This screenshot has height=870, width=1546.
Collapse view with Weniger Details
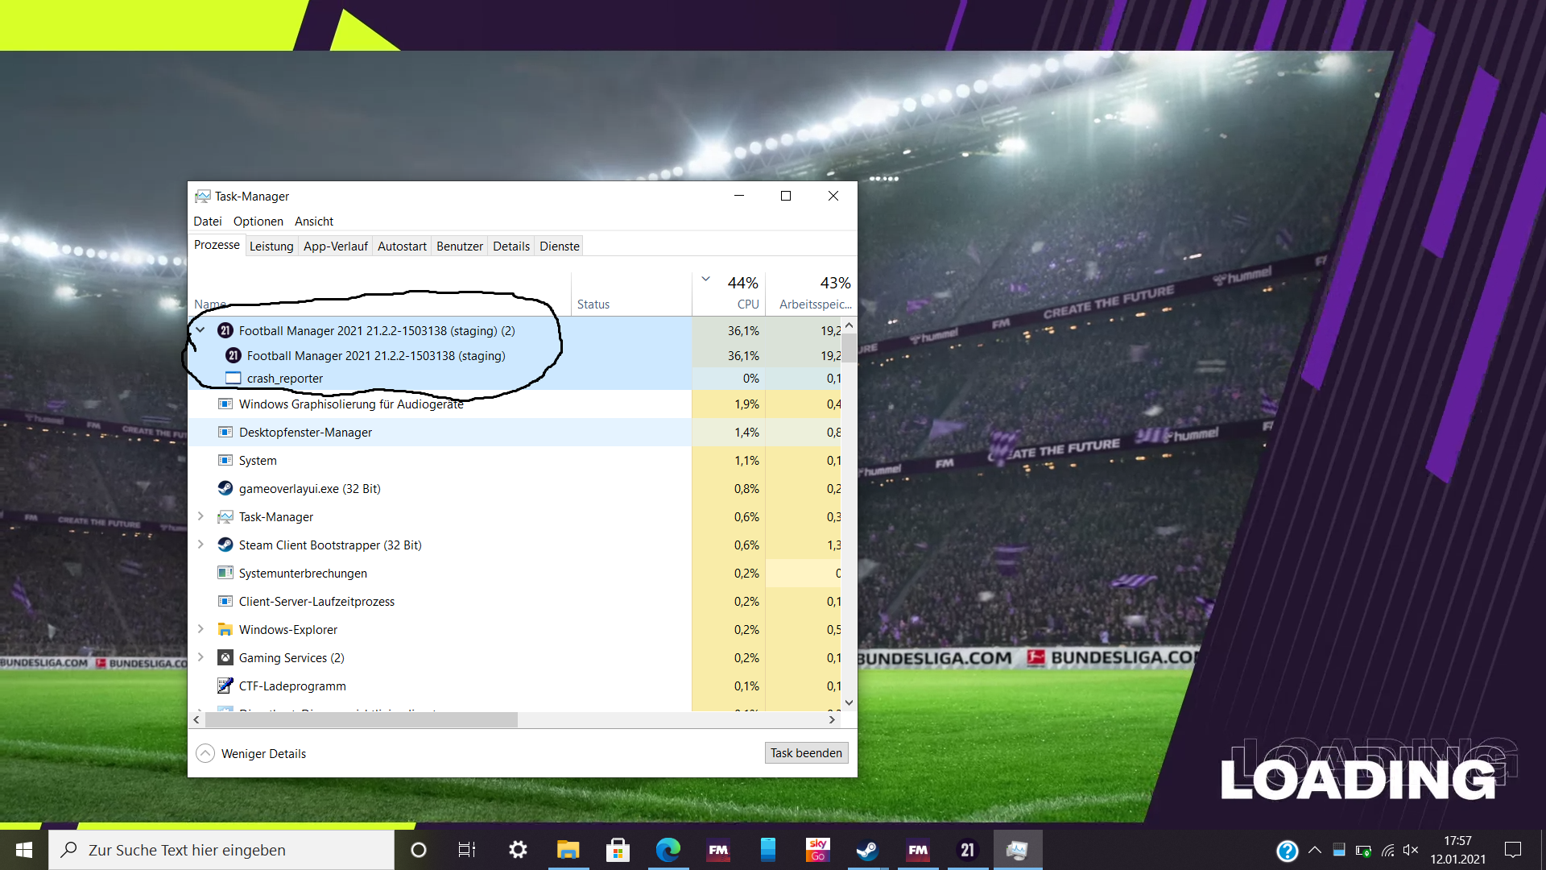pos(251,753)
